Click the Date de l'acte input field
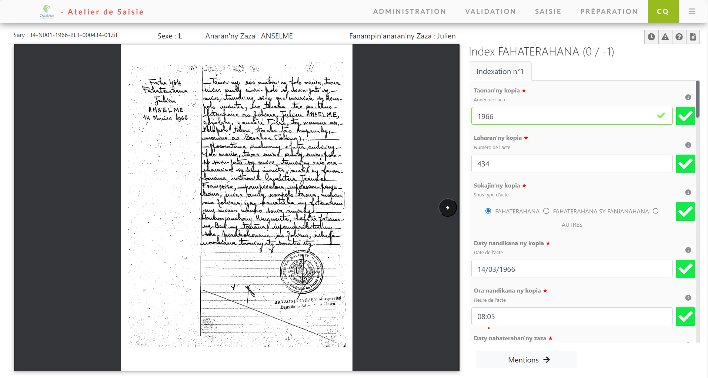Image resolution: width=708 pixels, height=378 pixels. (x=571, y=269)
